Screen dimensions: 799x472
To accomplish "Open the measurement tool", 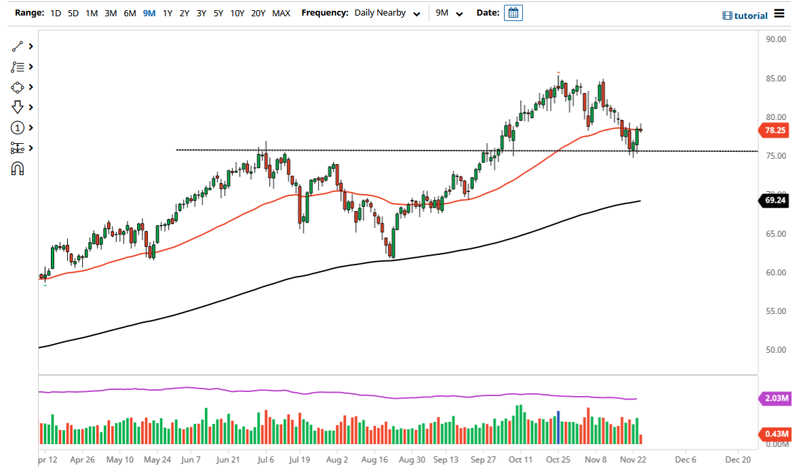I will 18,148.
